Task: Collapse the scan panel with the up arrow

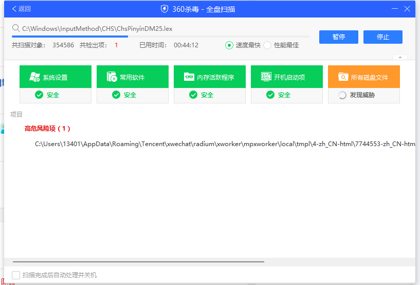Action: [400, 57]
